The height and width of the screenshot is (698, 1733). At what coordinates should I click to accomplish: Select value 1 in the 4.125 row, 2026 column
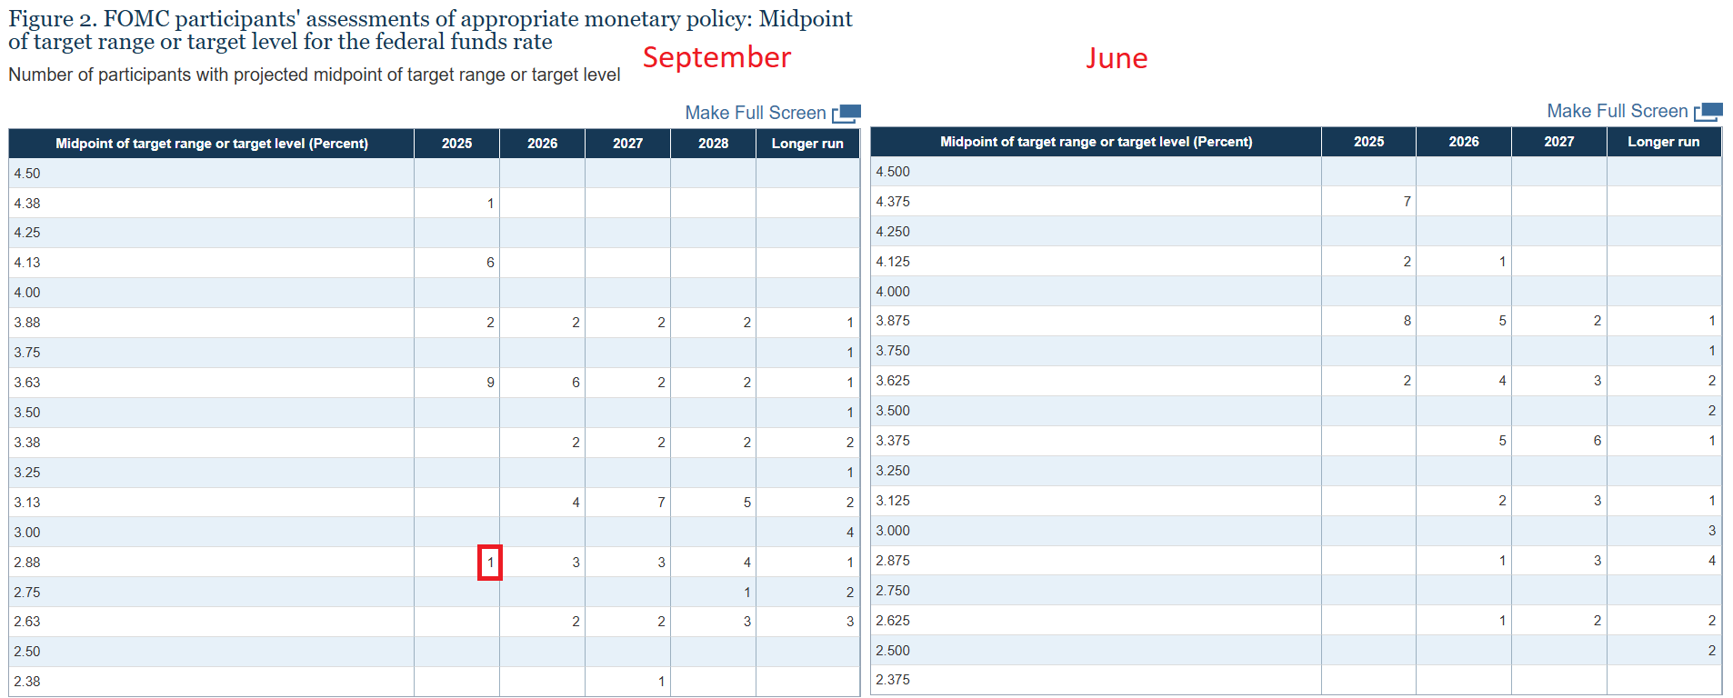1502,262
